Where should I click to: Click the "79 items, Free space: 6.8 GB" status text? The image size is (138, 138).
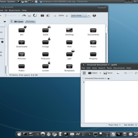pos(23,75)
